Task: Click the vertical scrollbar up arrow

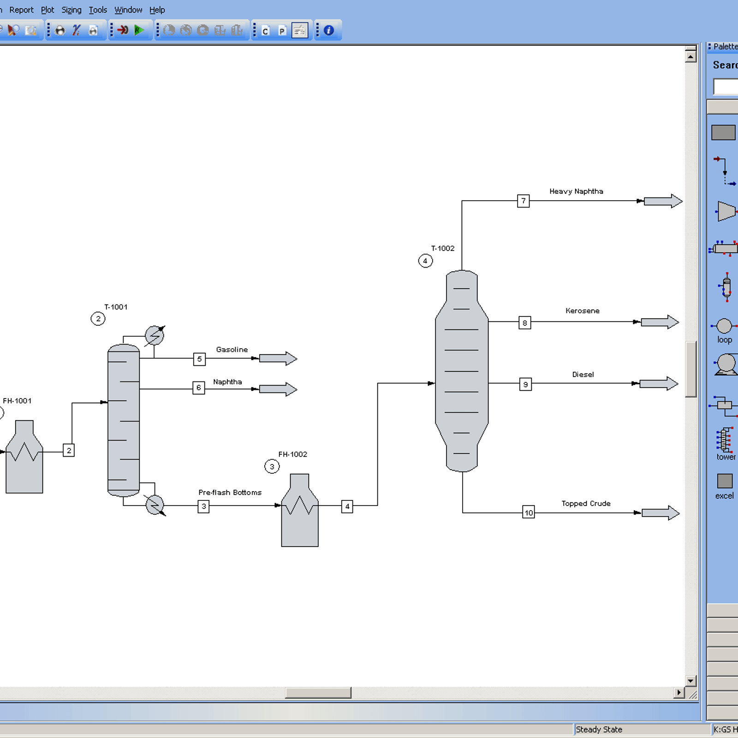Action: (690, 56)
